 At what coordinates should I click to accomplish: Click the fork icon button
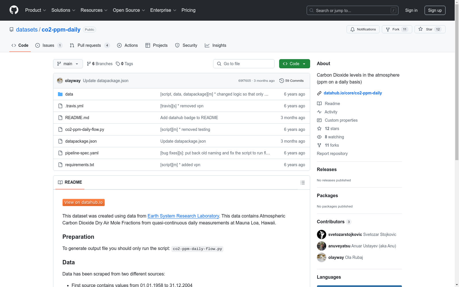coord(388,29)
